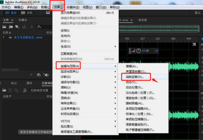The image size is (203, 140).
Task: Switch to the 多轨 multitrack view
Action: [x=27, y=13]
